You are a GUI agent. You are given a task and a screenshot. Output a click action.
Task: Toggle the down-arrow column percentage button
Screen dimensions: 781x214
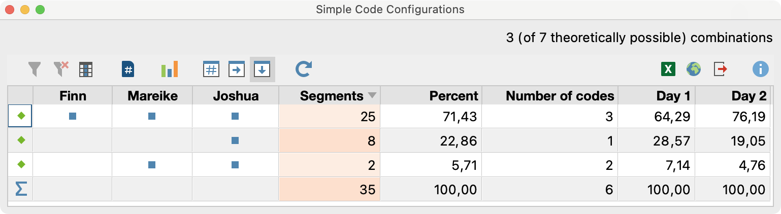[x=262, y=69]
